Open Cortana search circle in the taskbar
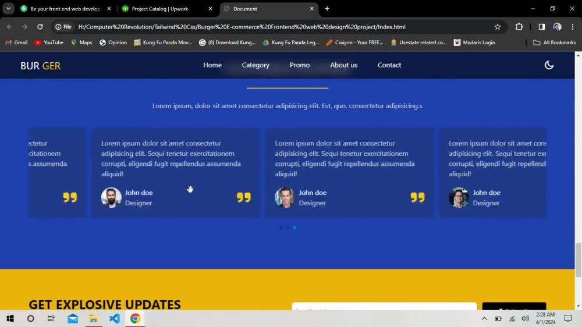Screen dimensions: 582x327 tap(30, 318)
